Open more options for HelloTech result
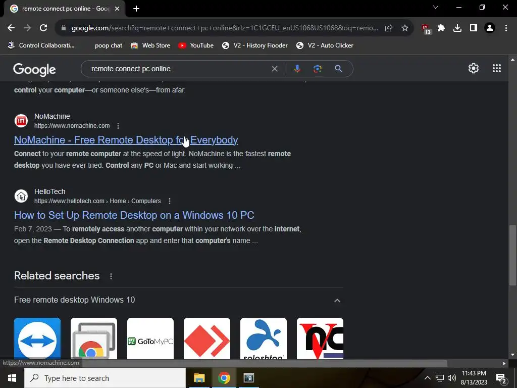Image resolution: width=517 pixels, height=388 pixels. pos(170,201)
